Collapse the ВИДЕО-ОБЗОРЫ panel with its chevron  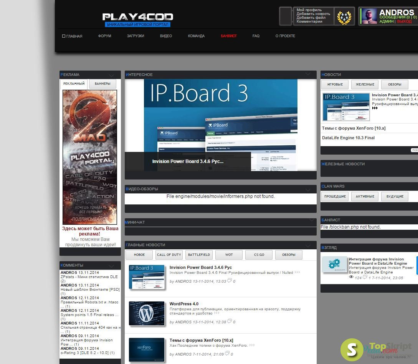click(x=308, y=190)
